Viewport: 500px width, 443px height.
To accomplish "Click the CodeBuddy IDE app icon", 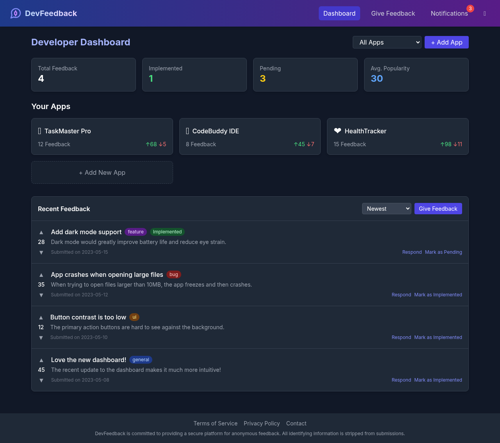I will (x=188, y=131).
